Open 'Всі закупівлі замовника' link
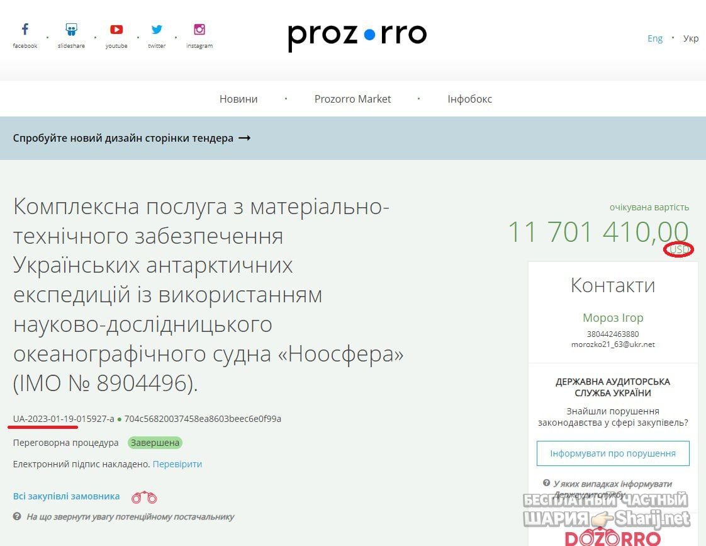The width and height of the screenshot is (706, 546). (66, 496)
